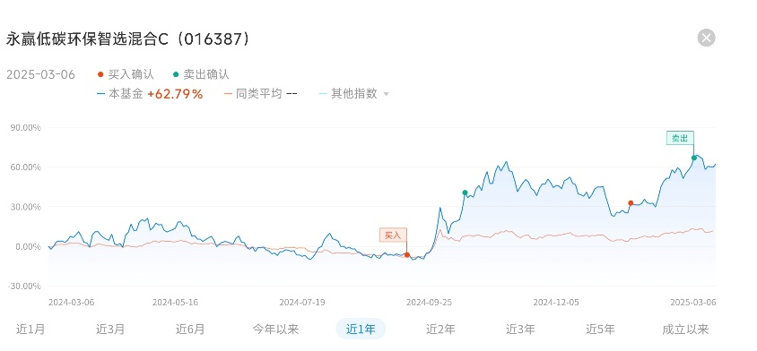Open the 其他指数 index selector

point(353,94)
